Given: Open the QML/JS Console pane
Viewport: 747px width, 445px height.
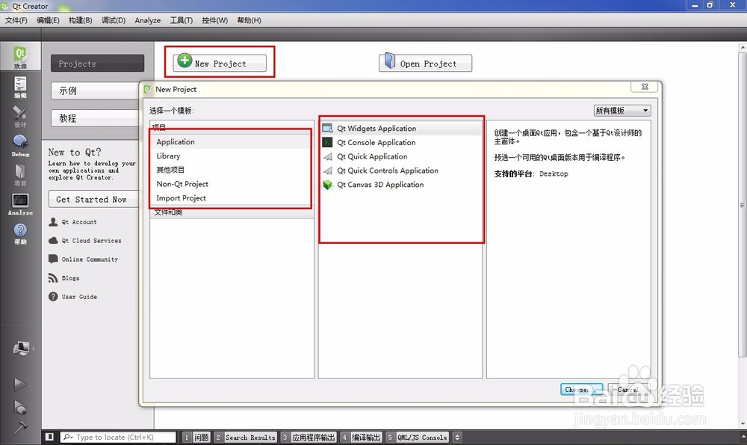Looking at the screenshot, I should click(x=417, y=437).
